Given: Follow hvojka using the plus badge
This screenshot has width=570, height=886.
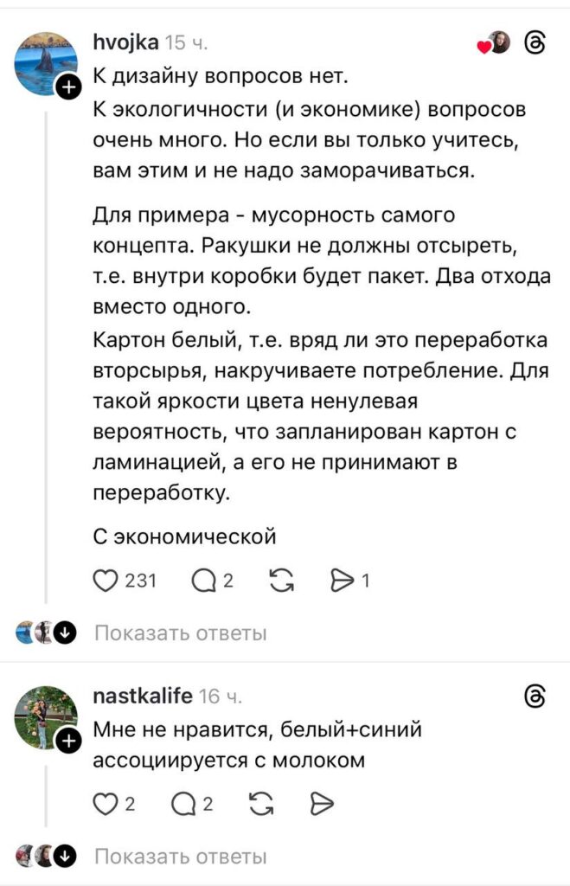Looking at the screenshot, I should tap(68, 86).
